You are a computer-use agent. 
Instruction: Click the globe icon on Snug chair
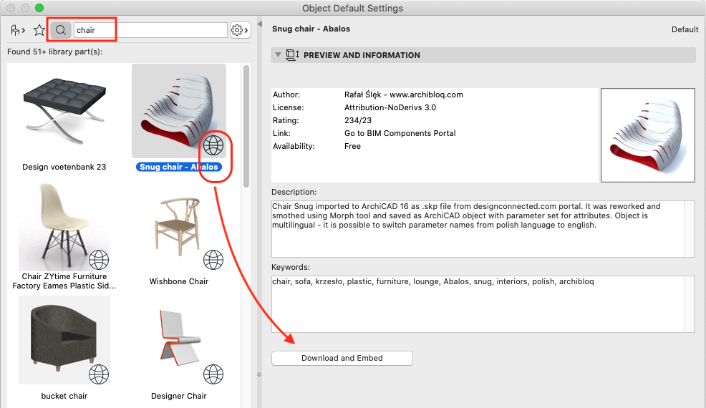[213, 145]
